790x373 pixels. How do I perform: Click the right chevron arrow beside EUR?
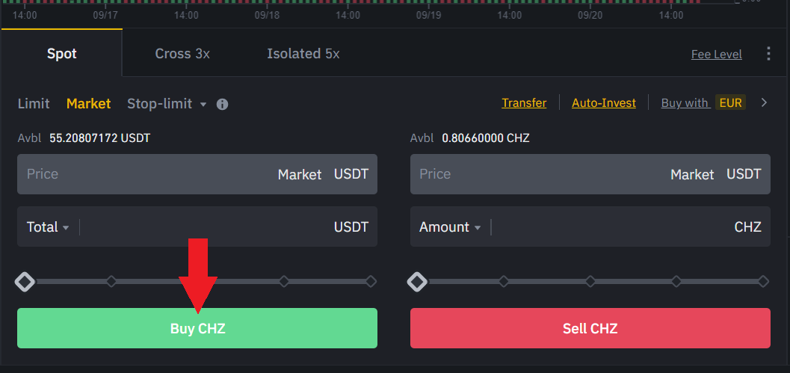764,103
